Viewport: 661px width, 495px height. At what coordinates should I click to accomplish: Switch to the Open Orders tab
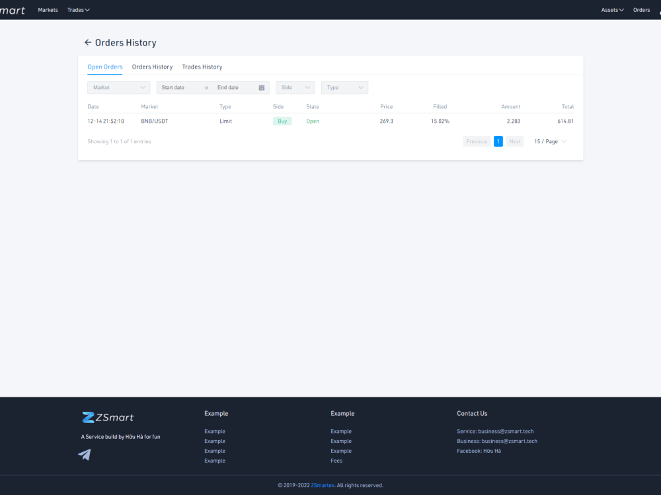(x=105, y=67)
